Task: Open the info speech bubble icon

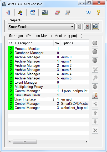Action: click(x=88, y=12)
